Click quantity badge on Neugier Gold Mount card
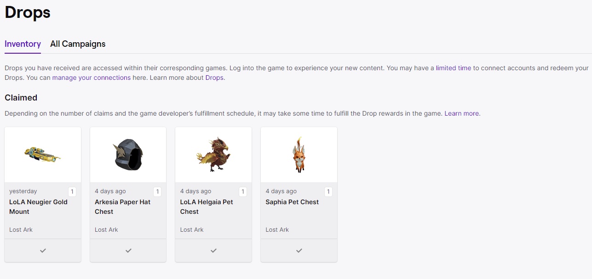The height and width of the screenshot is (279, 592). (72, 192)
